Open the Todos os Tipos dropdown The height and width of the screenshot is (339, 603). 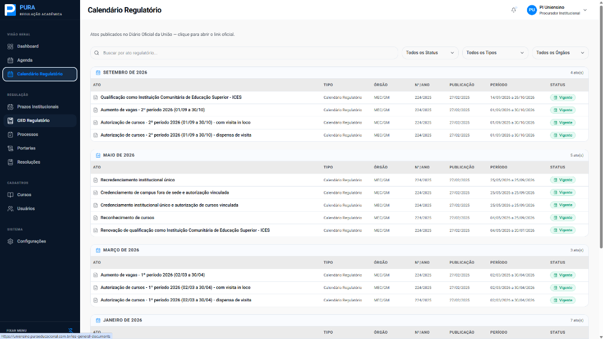495,53
